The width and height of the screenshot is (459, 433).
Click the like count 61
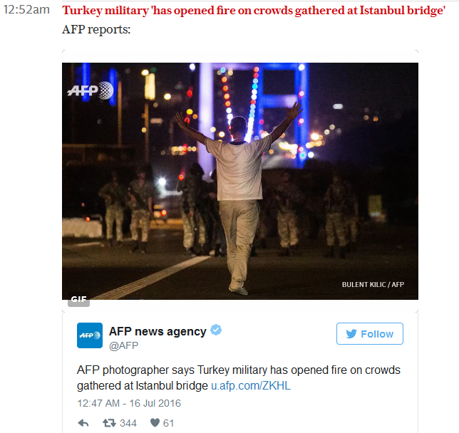click(x=168, y=423)
